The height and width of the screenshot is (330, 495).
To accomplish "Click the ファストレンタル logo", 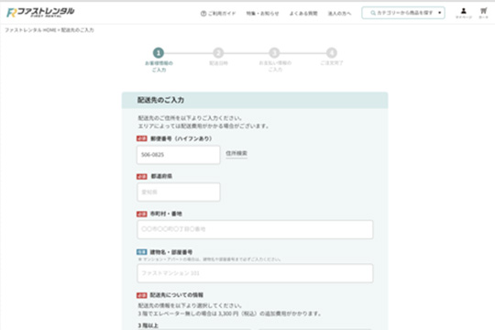I will pyautogui.click(x=40, y=12).
